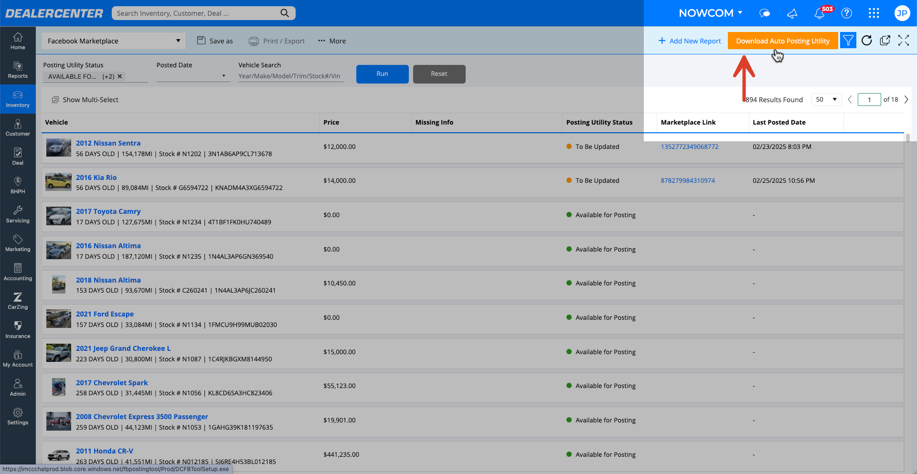This screenshot has width=917, height=474.
Task: Click the Run button
Action: point(382,74)
